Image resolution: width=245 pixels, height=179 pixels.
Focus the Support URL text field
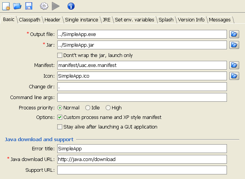[x=142, y=170]
